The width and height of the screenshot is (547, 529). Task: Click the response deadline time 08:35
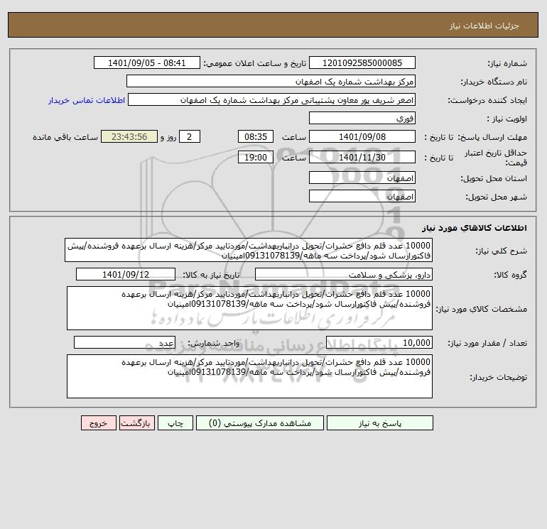pos(256,137)
